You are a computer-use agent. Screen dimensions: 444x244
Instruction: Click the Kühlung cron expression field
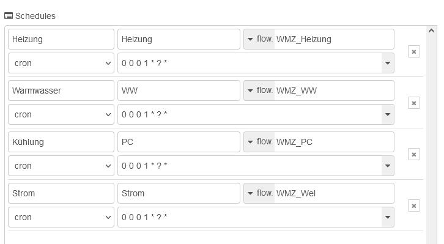click(250, 166)
